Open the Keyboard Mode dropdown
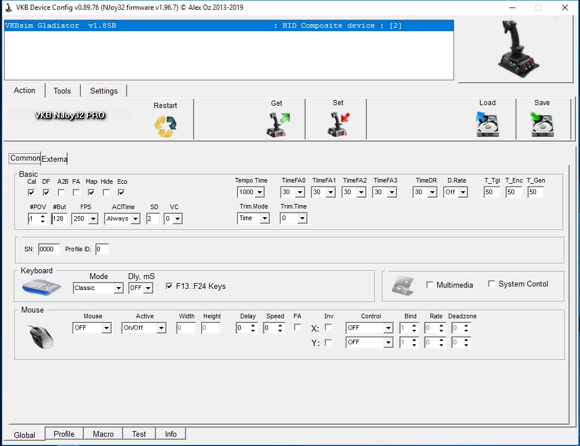Viewport: 580px width, 446px height. tap(118, 288)
